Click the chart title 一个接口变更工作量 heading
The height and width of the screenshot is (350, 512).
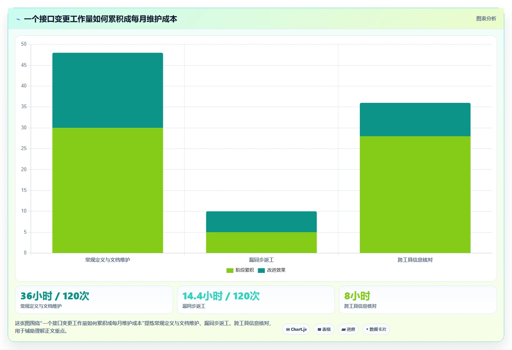point(100,19)
